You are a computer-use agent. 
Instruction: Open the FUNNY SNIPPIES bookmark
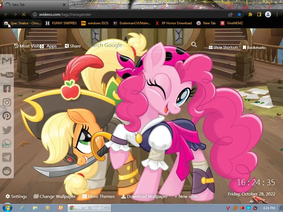[61, 23]
